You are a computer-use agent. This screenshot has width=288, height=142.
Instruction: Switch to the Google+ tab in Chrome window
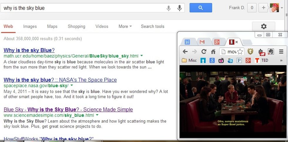(x=217, y=42)
